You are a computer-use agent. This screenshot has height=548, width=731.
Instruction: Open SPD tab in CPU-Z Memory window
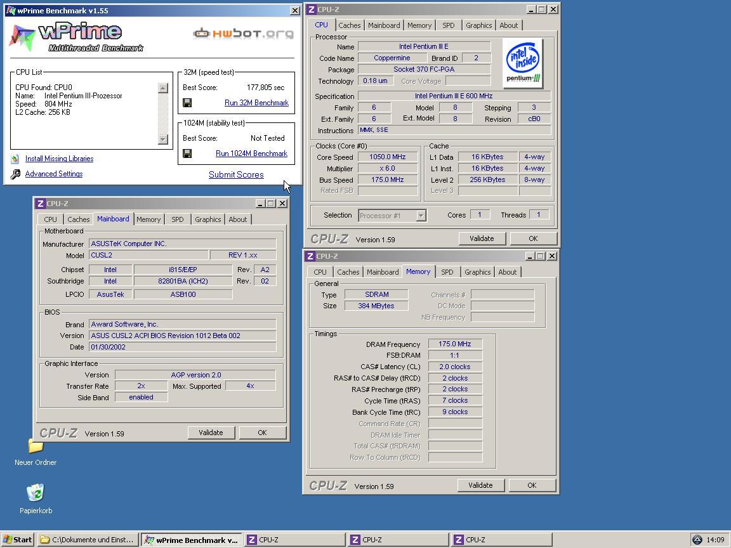tap(447, 272)
